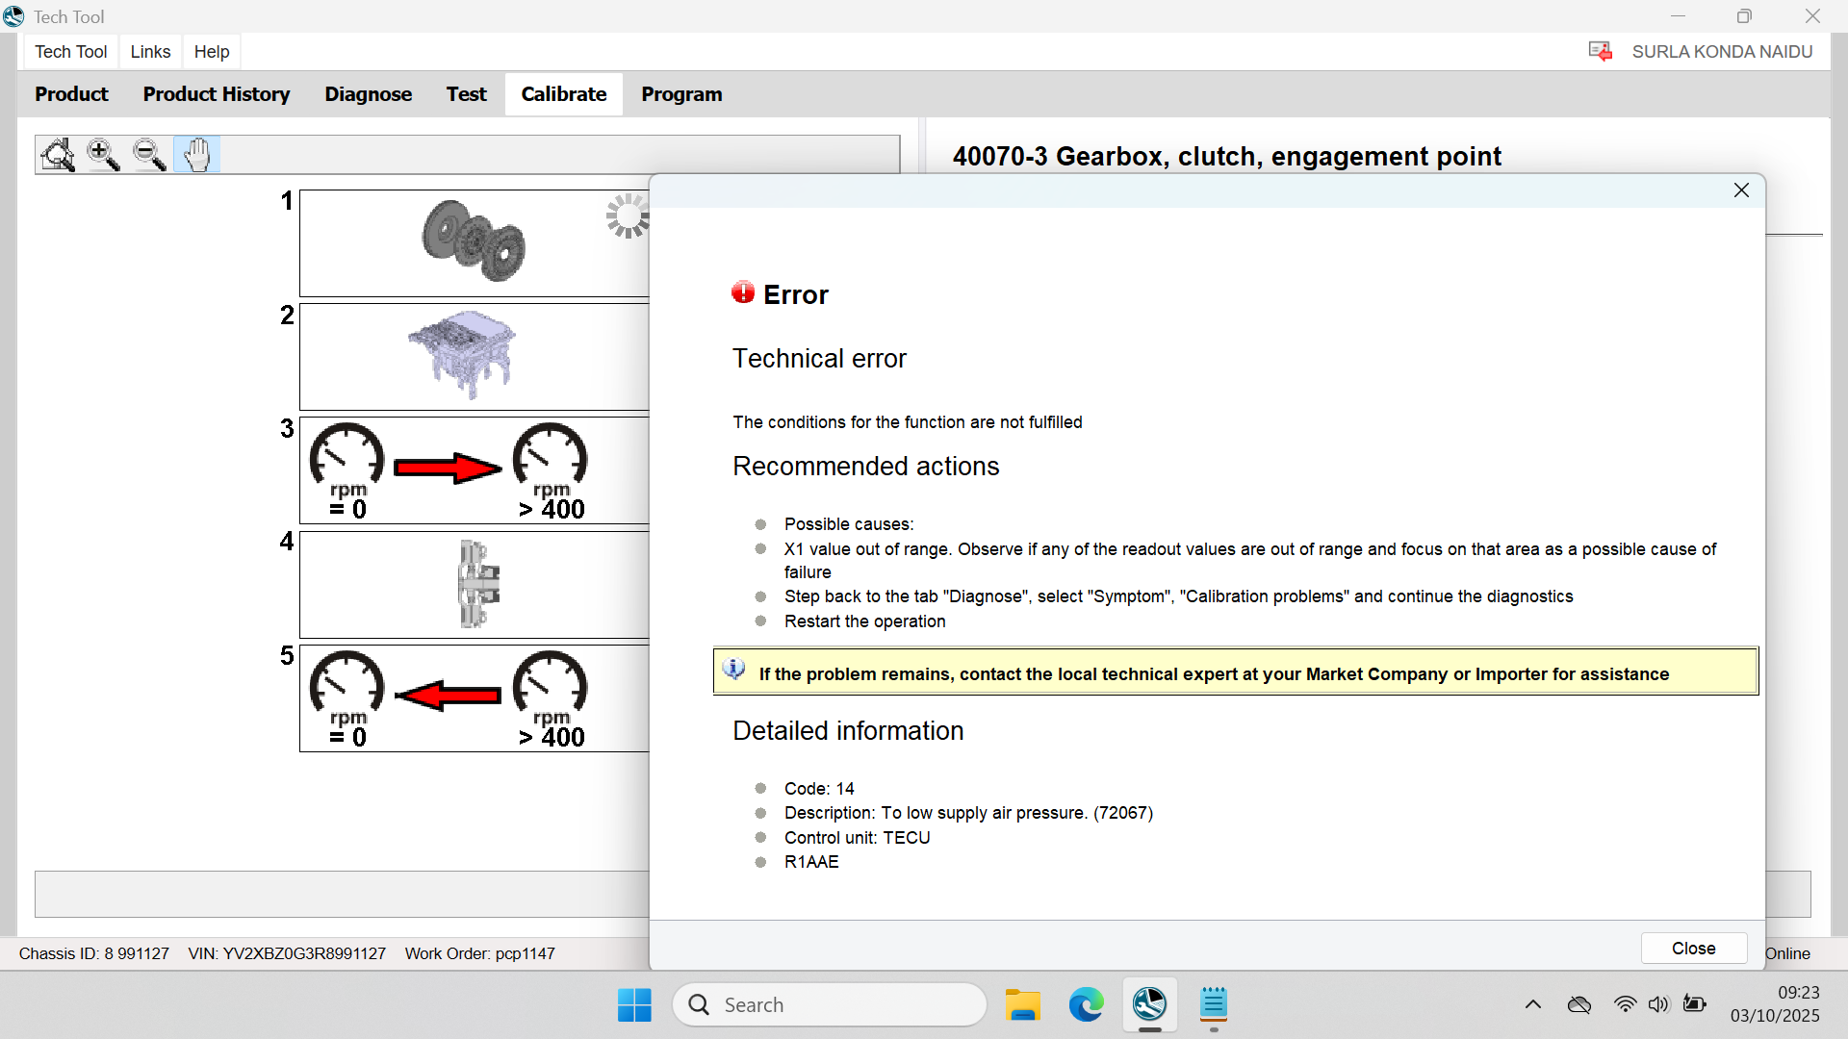This screenshot has width=1848, height=1039.
Task: Open the Product tab
Action: coord(71,94)
